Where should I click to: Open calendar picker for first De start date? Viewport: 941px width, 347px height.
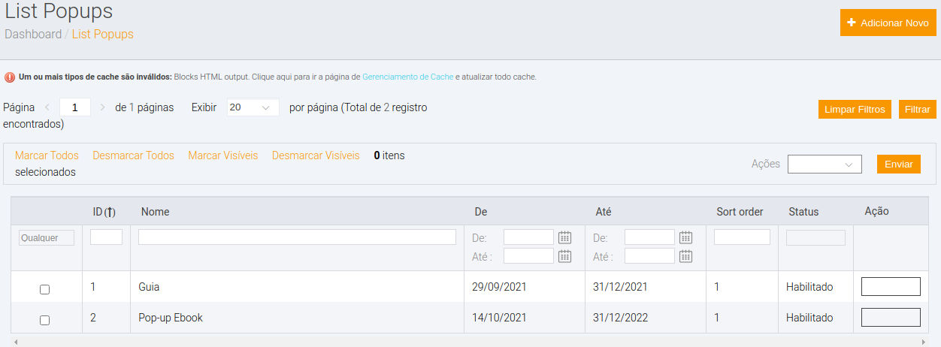pos(565,237)
